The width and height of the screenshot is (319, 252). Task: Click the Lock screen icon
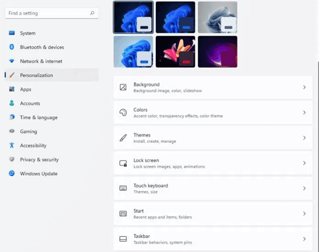coord(123,163)
